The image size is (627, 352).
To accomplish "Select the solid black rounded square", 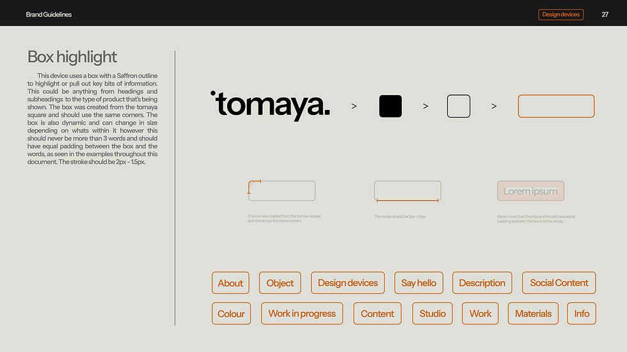I will coord(390,106).
